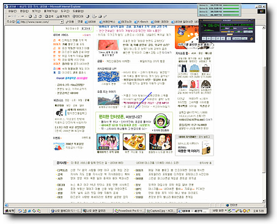Screen dimensions: 277x224
Task: Open the Favorites (즐겨찾기) toolbar button
Action: (63, 16)
